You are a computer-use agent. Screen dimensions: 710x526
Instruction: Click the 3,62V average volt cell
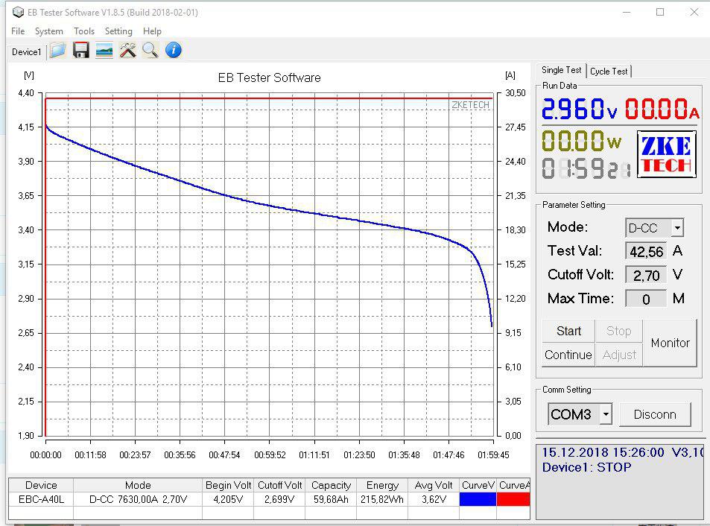point(434,499)
